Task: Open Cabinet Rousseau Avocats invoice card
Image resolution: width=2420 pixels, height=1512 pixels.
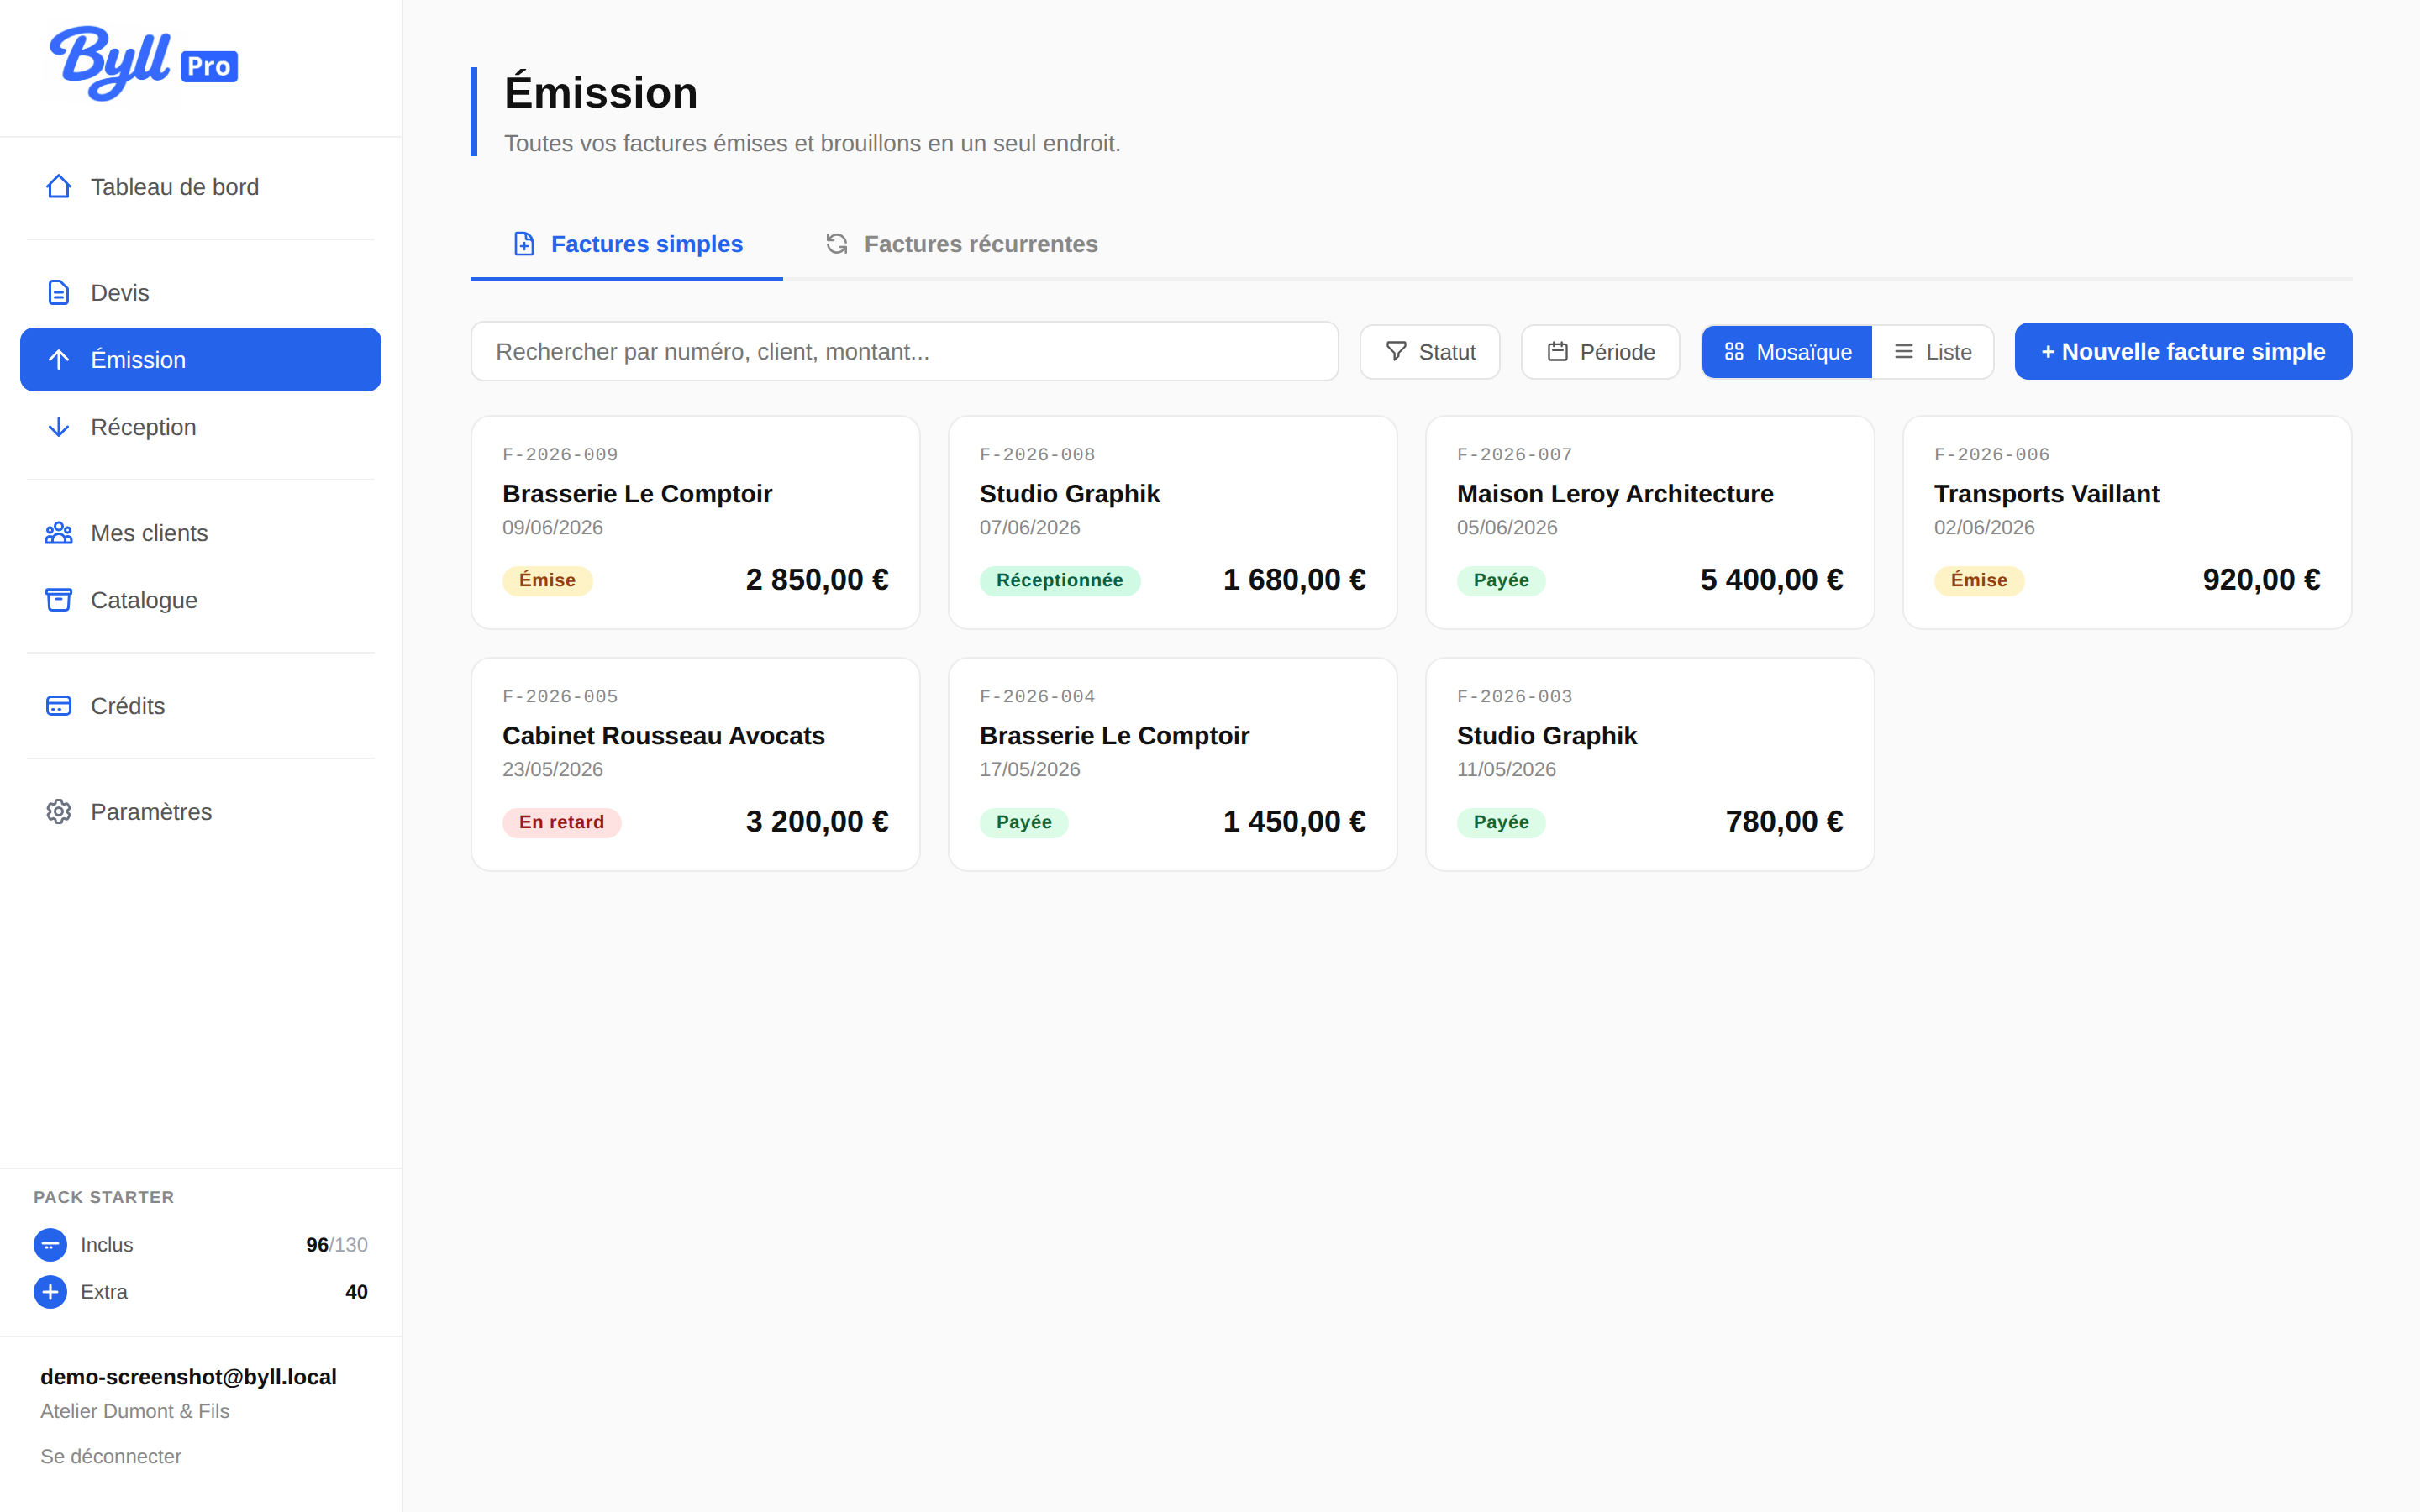Action: [x=695, y=764]
